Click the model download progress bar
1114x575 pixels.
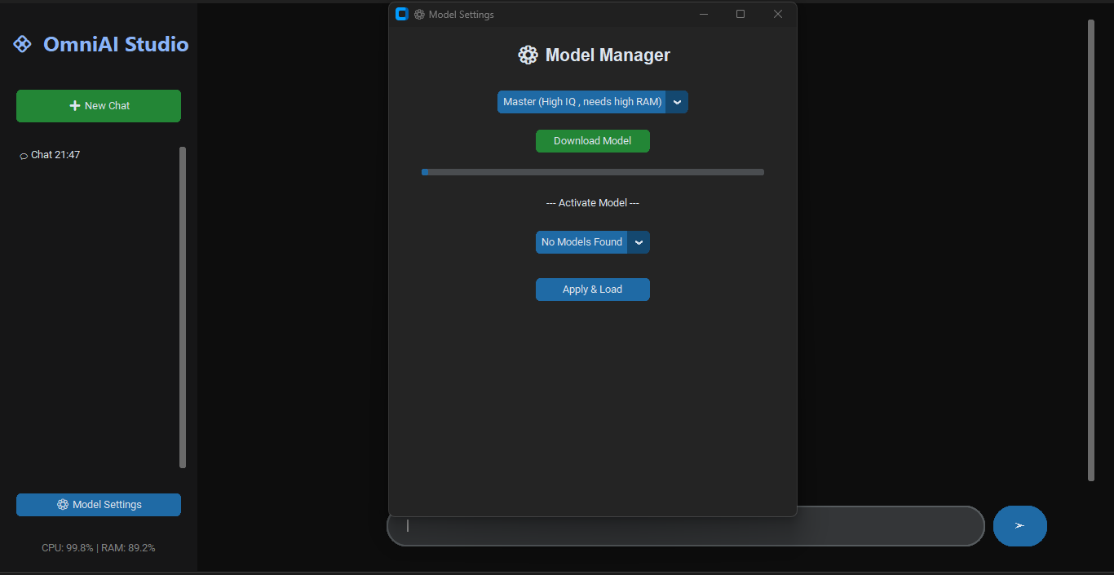(x=593, y=172)
